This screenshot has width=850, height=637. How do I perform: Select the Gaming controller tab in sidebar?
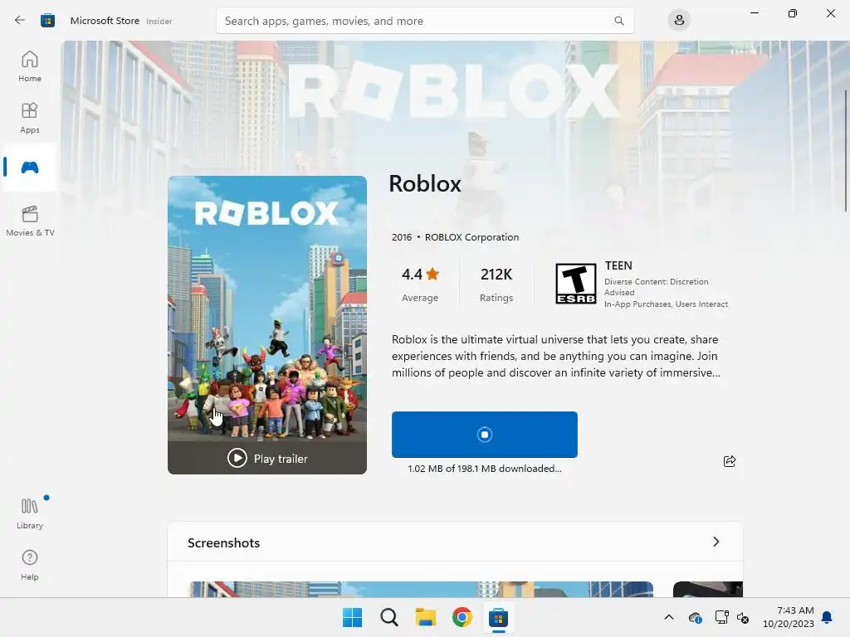(x=30, y=168)
